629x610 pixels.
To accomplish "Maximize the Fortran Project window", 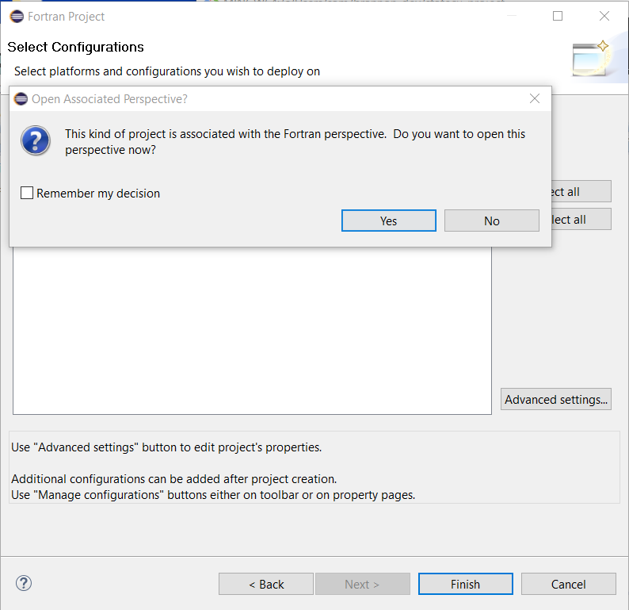I will click(558, 16).
